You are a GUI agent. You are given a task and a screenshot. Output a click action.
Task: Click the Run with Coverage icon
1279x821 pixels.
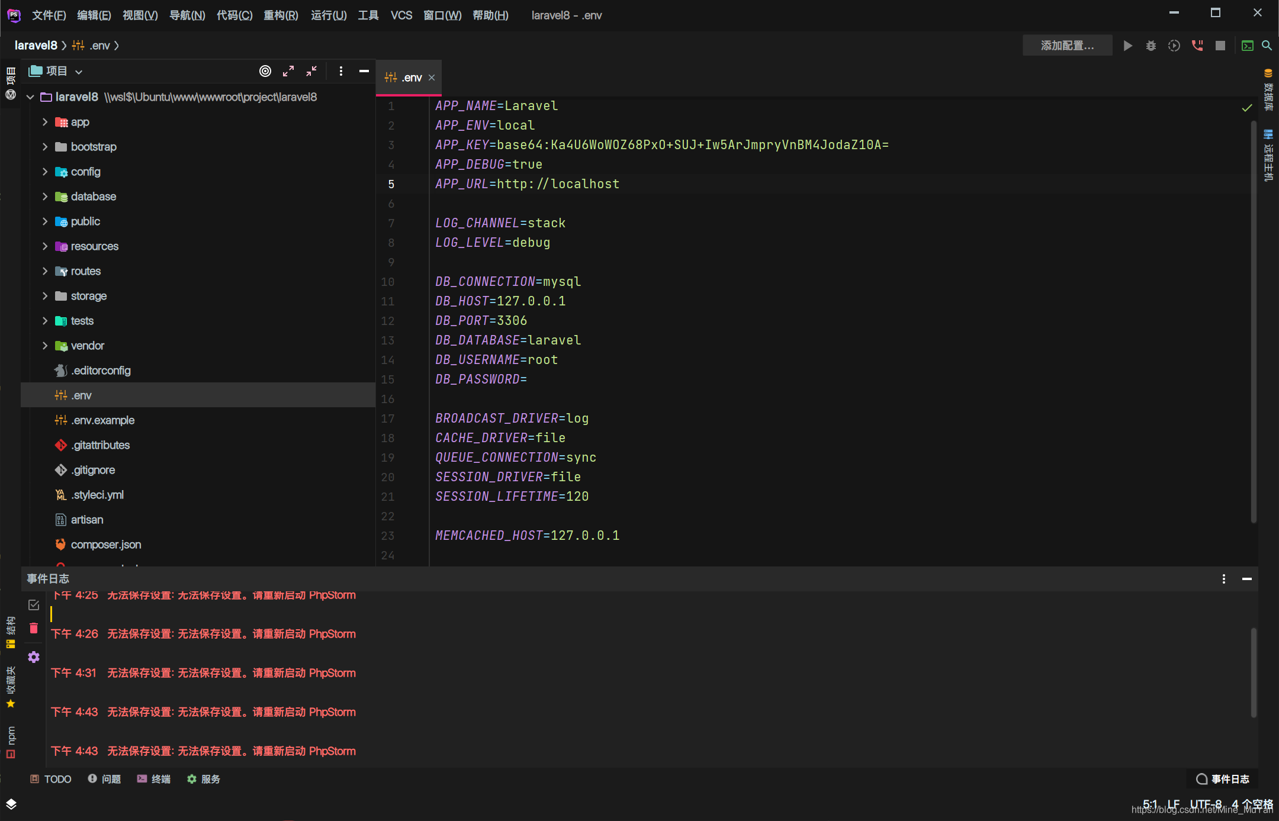1174,46
